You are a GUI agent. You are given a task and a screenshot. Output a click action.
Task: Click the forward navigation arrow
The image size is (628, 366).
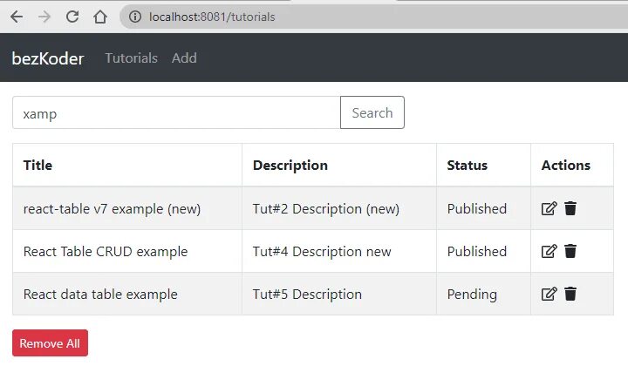(x=44, y=17)
